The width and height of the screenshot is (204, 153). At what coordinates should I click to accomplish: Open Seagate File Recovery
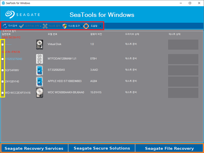(169, 148)
